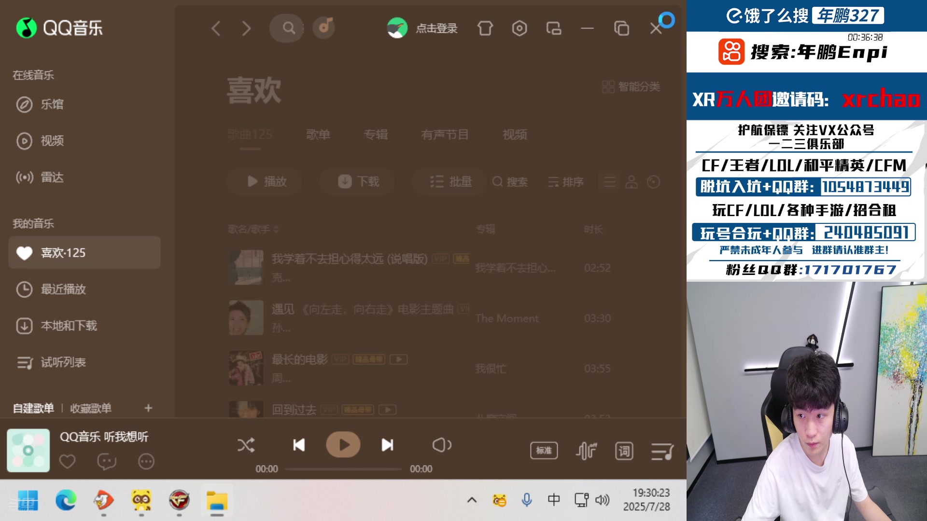Click the play button
Screen dimensions: 927x521
(x=343, y=445)
